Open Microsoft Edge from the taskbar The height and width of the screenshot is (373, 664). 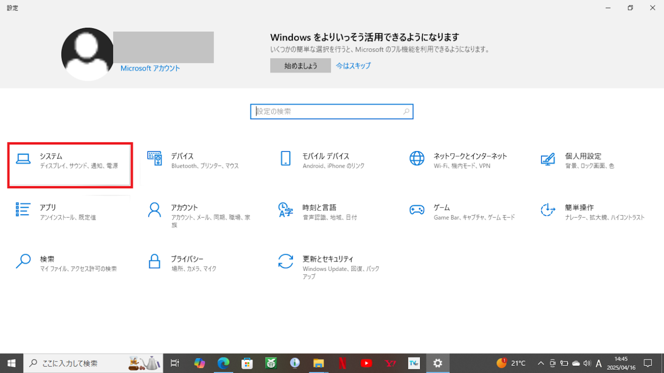[x=223, y=363]
